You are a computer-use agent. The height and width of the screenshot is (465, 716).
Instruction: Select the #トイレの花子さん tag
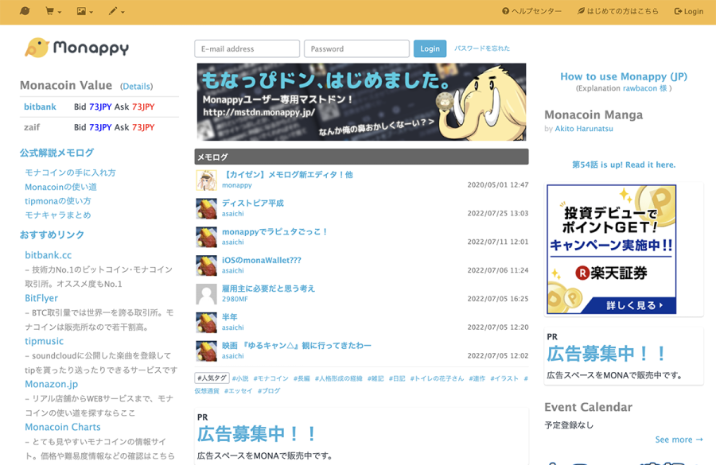437,378
